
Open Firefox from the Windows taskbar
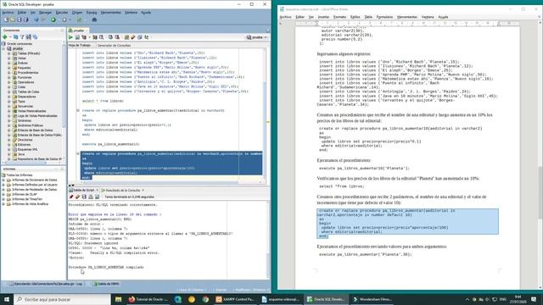149,299
